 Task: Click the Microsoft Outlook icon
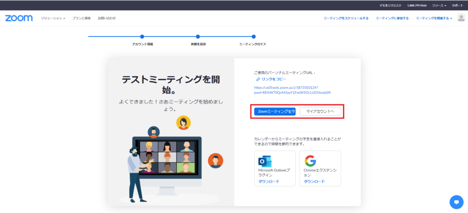pyautogui.click(x=265, y=161)
